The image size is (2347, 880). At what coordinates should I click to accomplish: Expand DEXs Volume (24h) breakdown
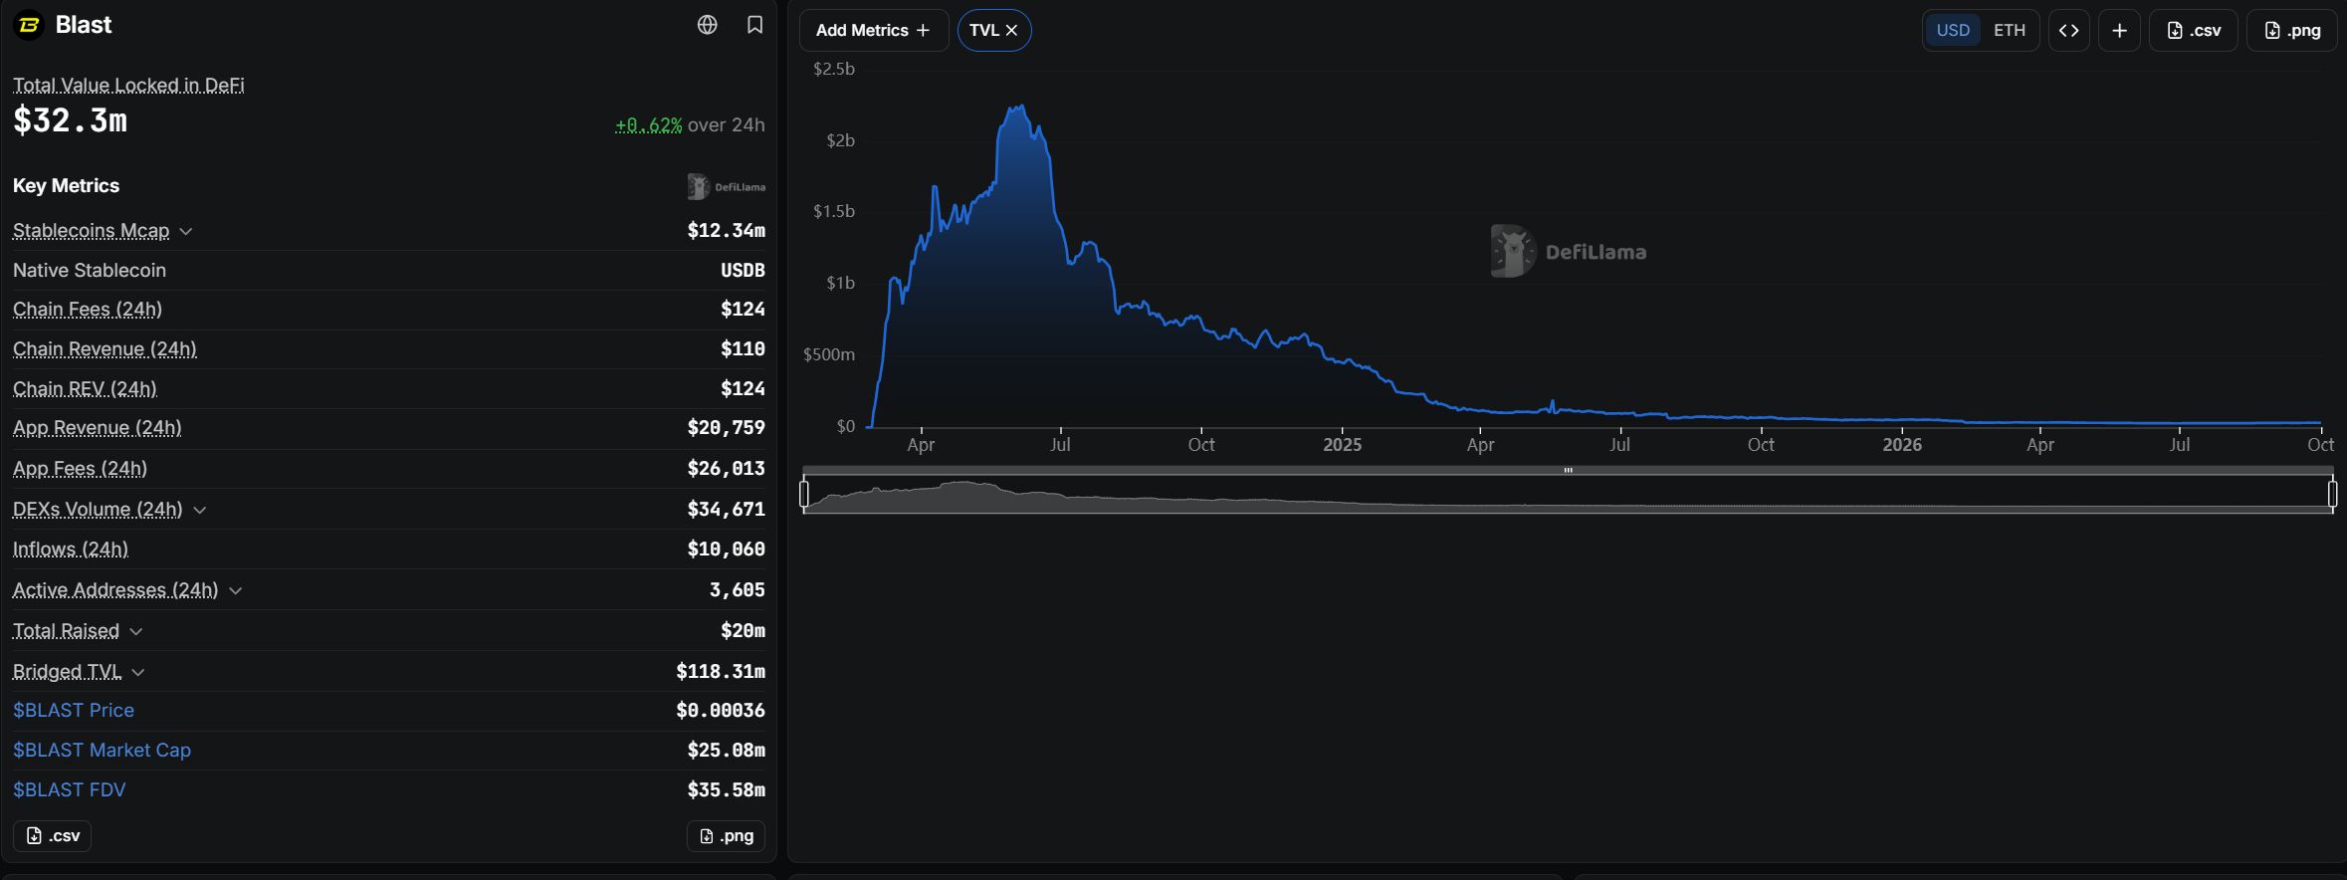(x=199, y=510)
